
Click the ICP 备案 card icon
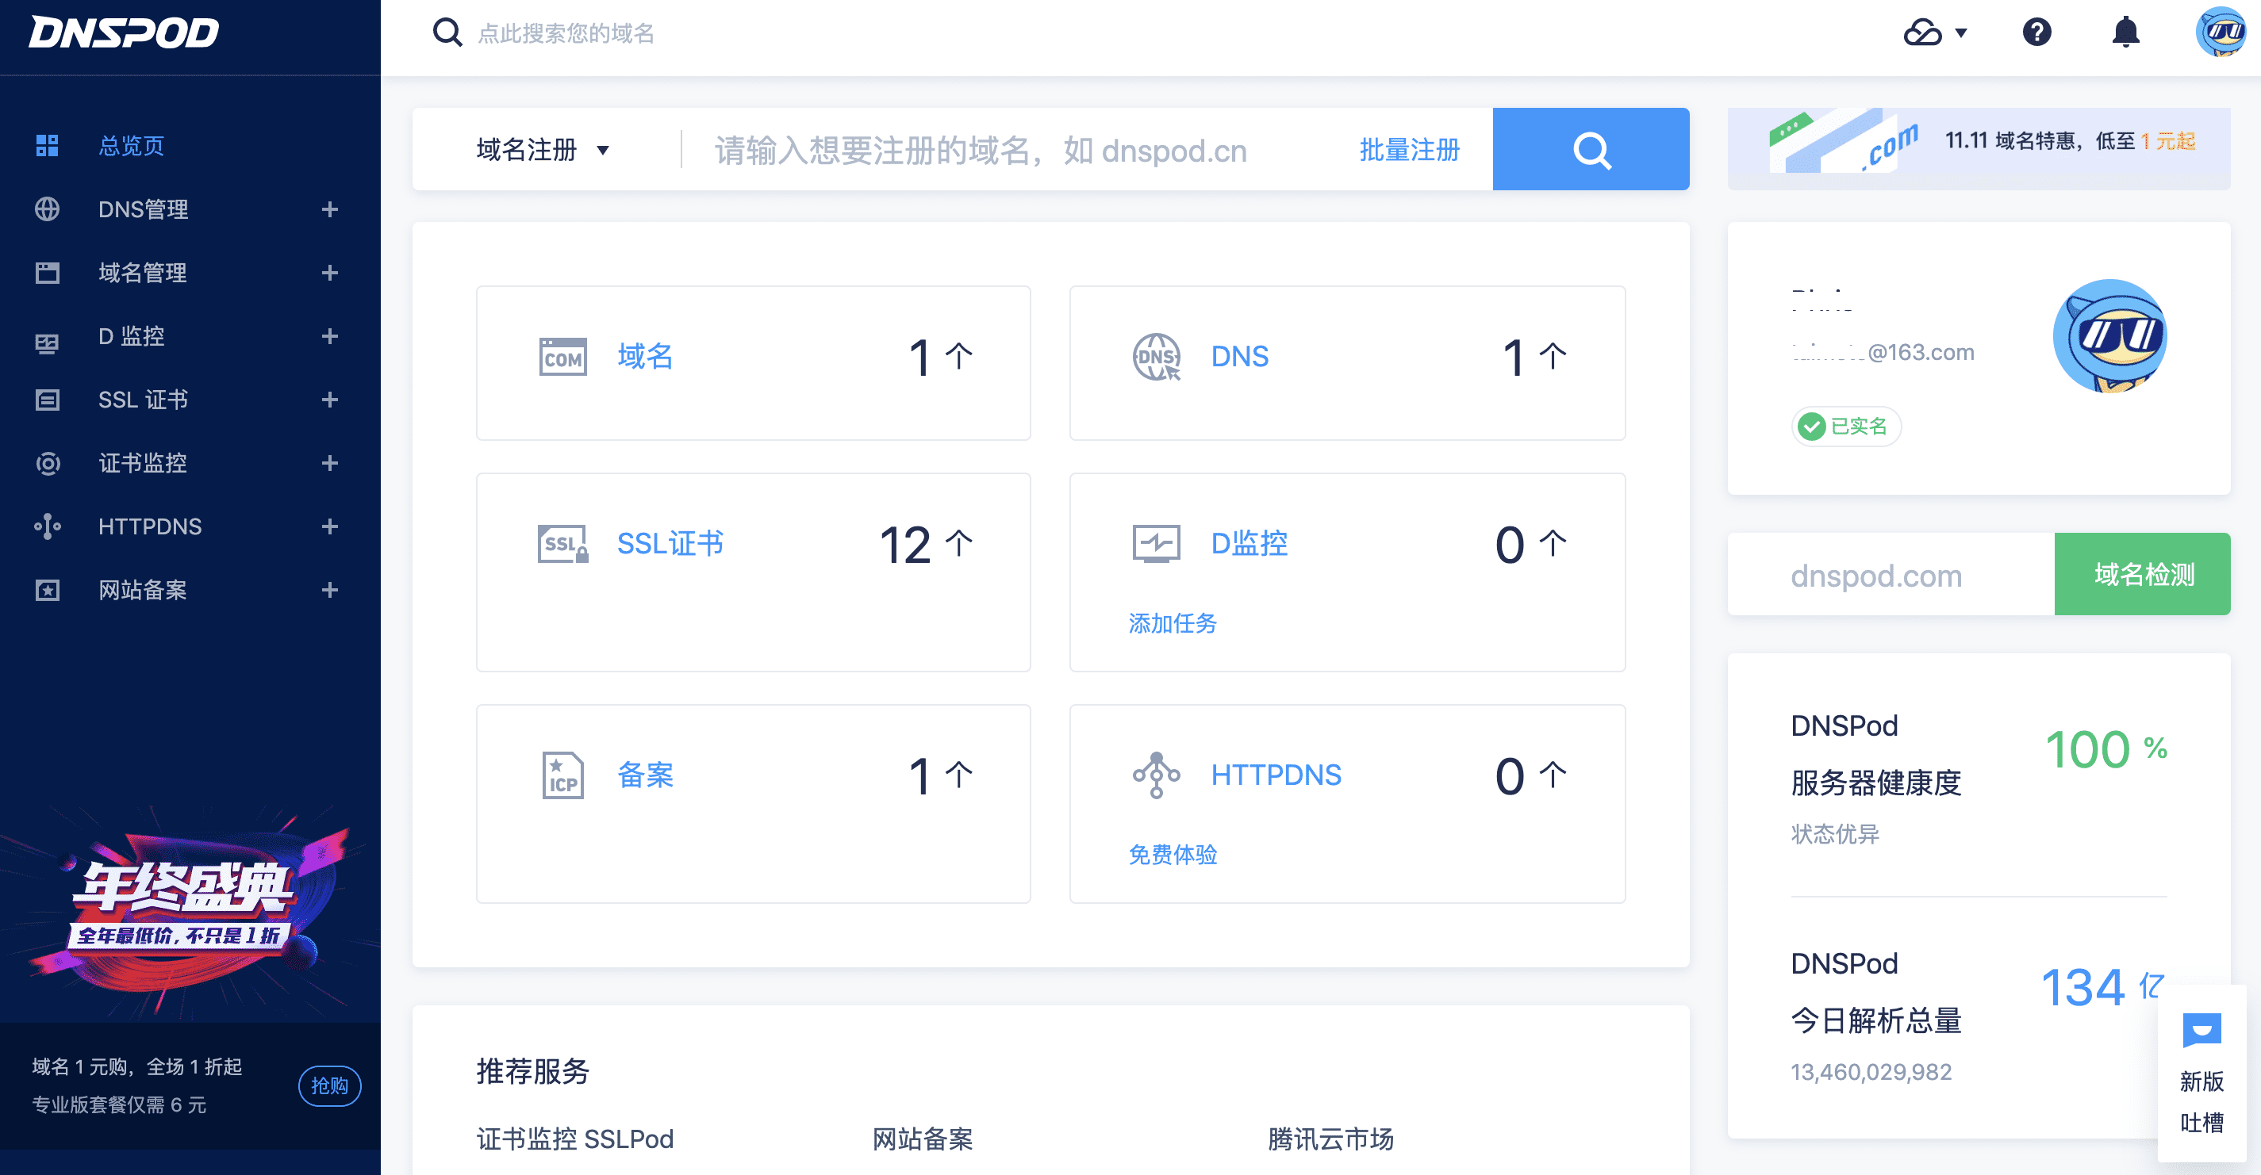[x=562, y=775]
